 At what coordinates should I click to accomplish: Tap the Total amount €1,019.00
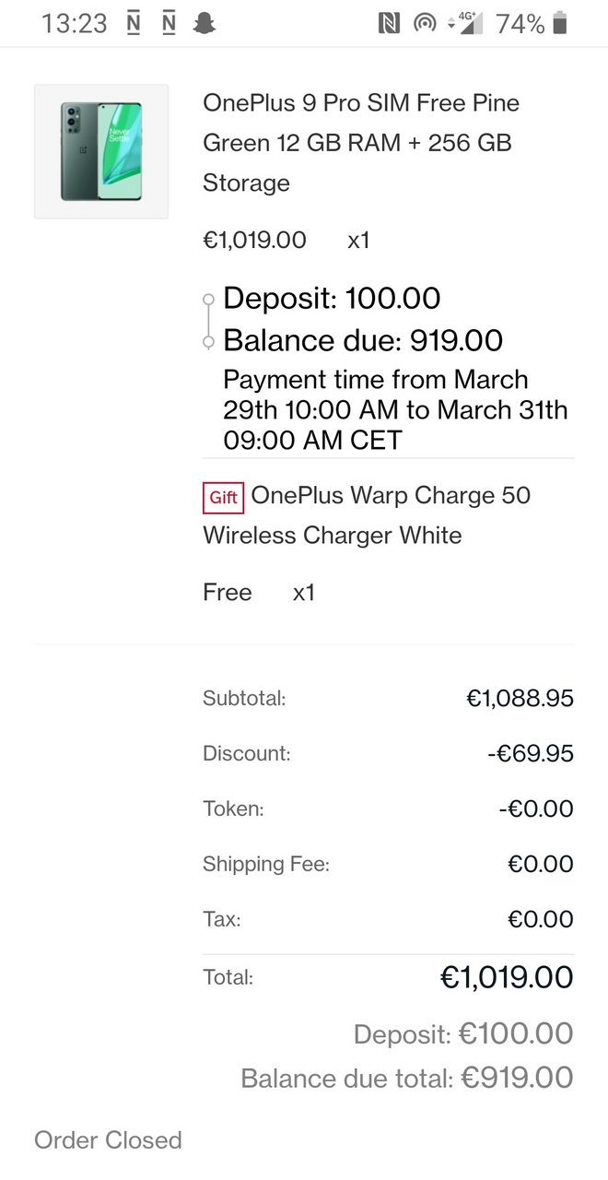pos(507,977)
